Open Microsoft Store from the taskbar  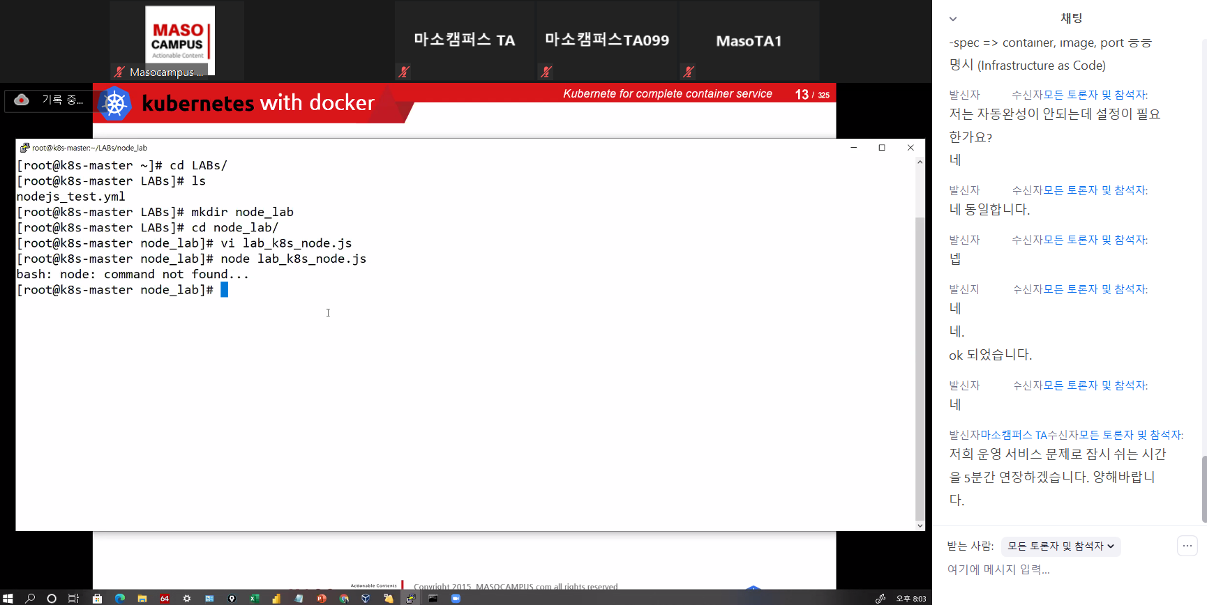[x=97, y=598]
